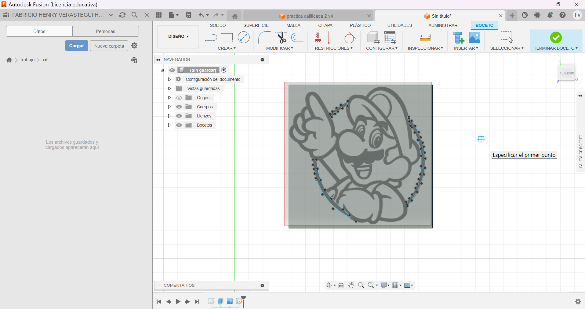This screenshot has height=309, width=585.
Task: Click the Look At icon
Action: click(x=341, y=285)
